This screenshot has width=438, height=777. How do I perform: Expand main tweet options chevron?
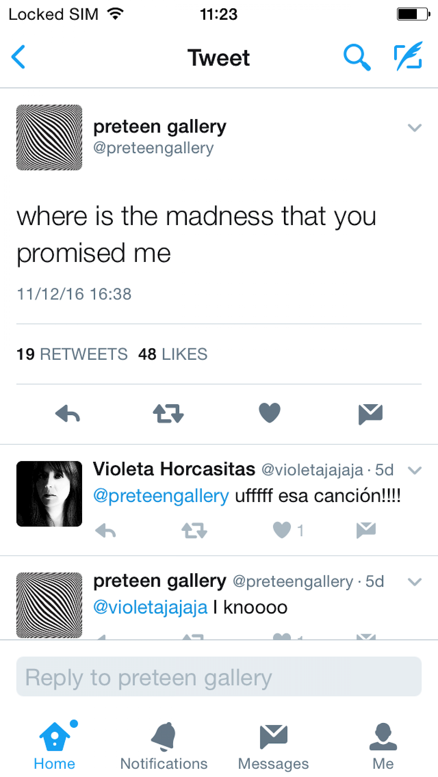[415, 128]
